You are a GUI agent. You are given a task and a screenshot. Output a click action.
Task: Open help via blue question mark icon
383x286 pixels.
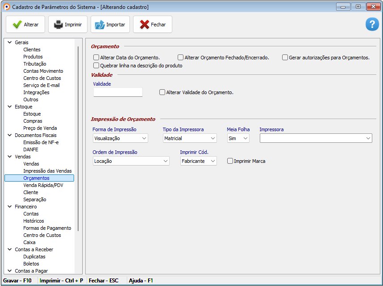pyautogui.click(x=372, y=25)
